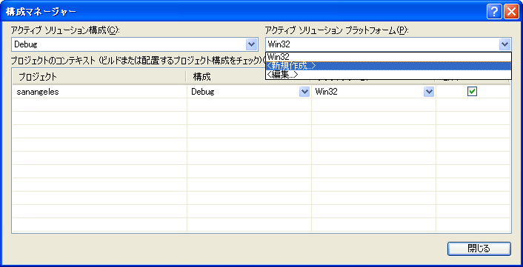This screenshot has height=267, width=523.
Task: Open sanangeles row Win32 platform dropdown
Action: [x=428, y=92]
